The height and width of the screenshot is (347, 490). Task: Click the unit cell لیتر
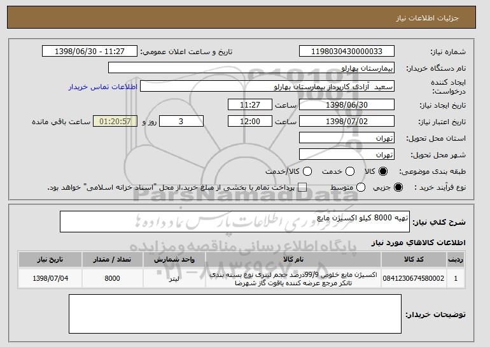coord(174,278)
